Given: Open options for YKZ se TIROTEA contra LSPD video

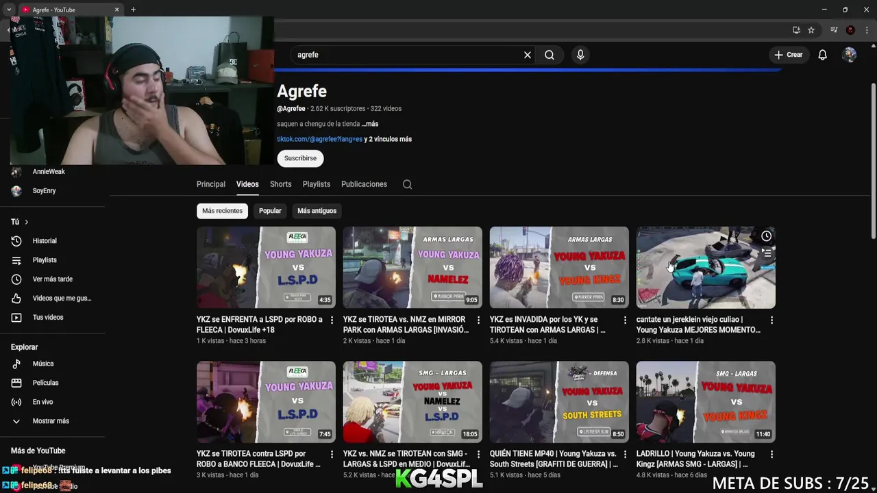Looking at the screenshot, I should pos(332,454).
